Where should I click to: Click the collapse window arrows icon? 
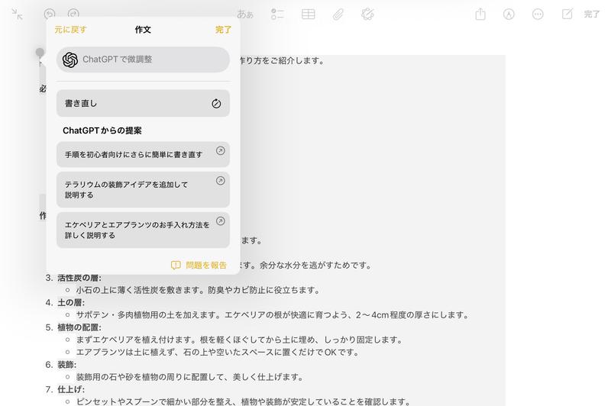[x=17, y=14]
